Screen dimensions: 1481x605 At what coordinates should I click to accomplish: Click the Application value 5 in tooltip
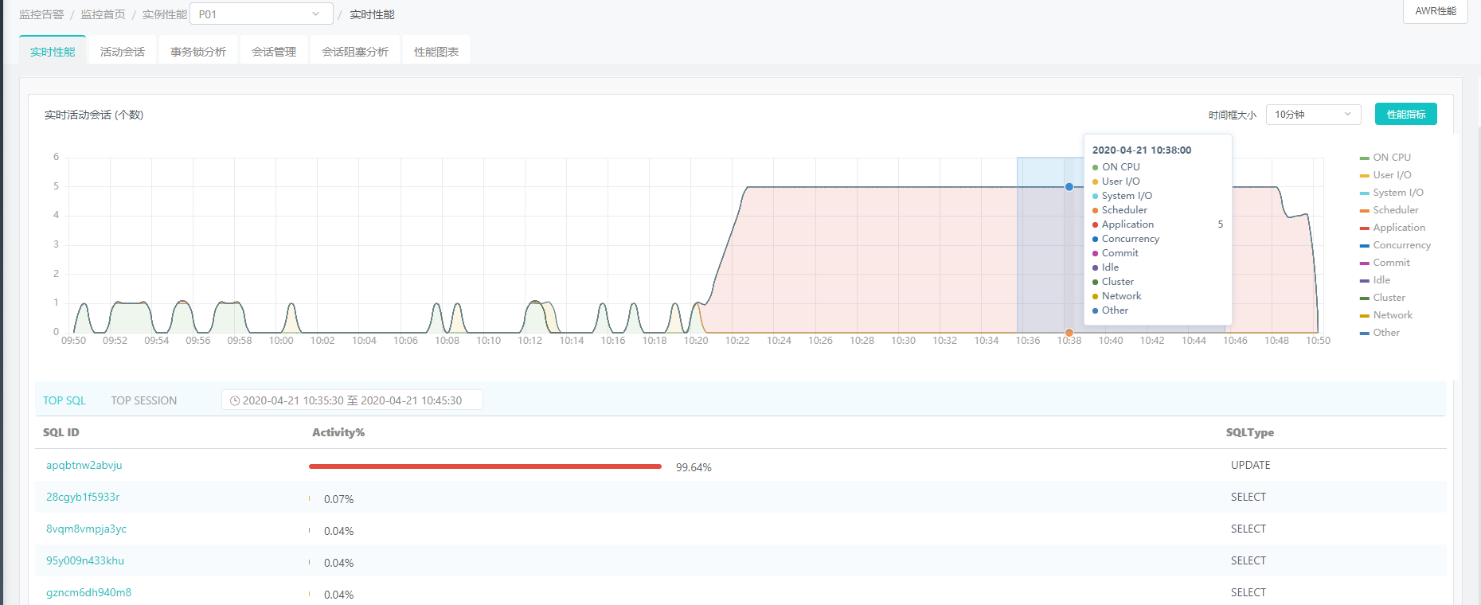pos(1221,224)
